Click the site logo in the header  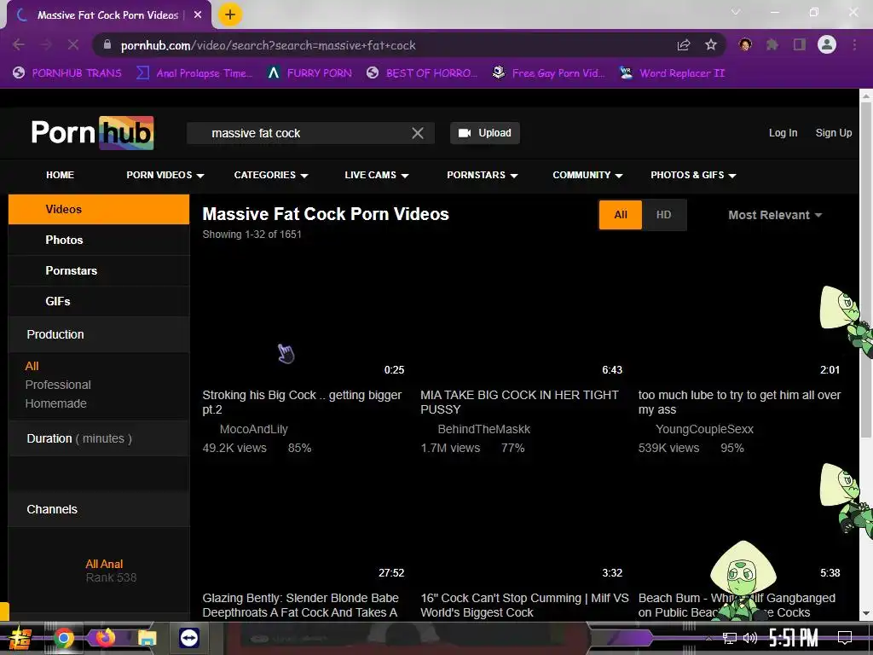[92, 132]
